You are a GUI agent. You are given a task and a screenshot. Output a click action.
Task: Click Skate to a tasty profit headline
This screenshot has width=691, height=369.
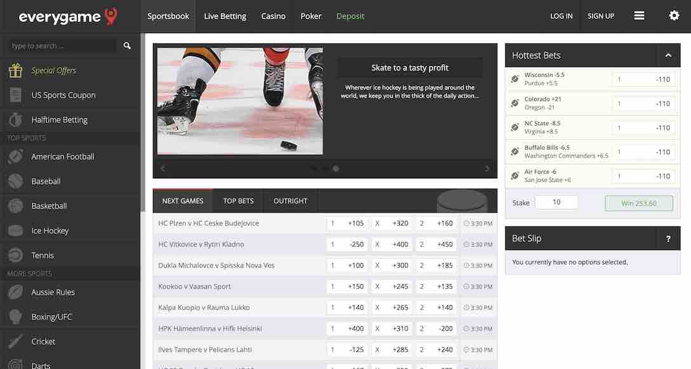[410, 68]
